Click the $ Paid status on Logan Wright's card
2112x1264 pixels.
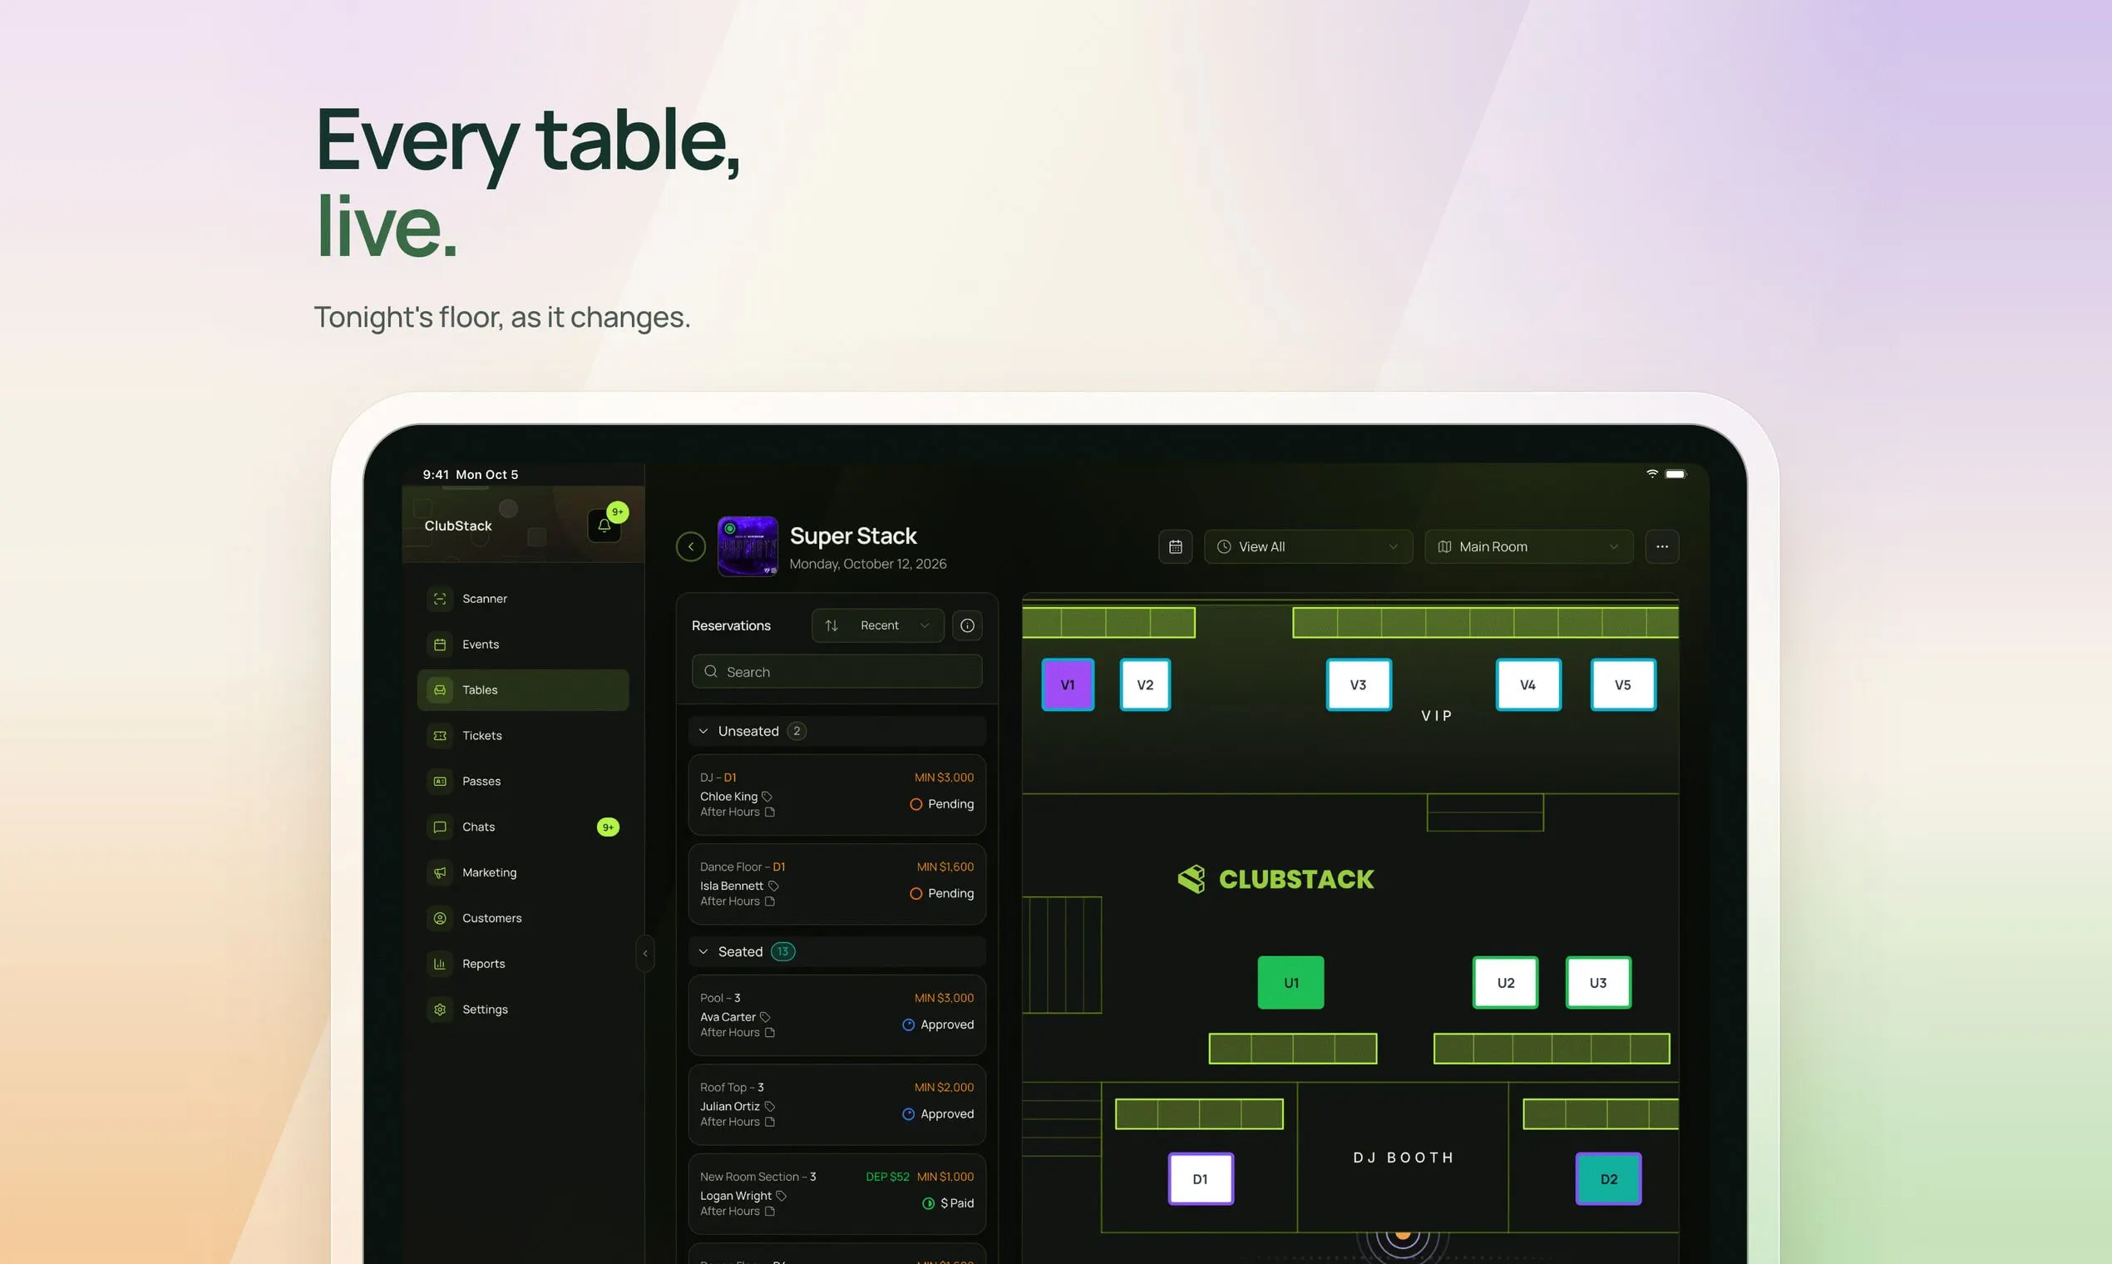pyautogui.click(x=948, y=1202)
